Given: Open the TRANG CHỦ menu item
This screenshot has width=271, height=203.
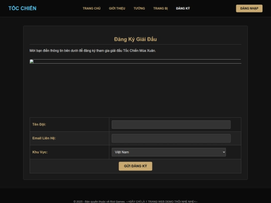Looking at the screenshot, I should click(91, 9).
